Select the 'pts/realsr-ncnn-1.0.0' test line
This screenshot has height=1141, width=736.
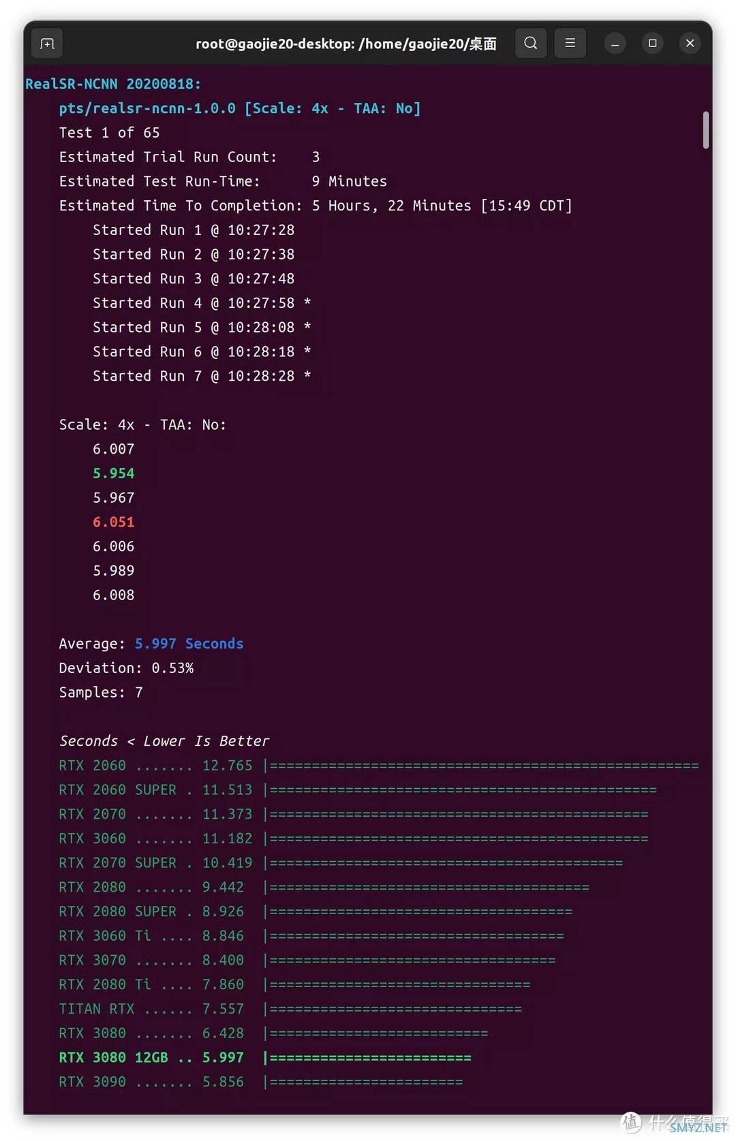(x=240, y=108)
